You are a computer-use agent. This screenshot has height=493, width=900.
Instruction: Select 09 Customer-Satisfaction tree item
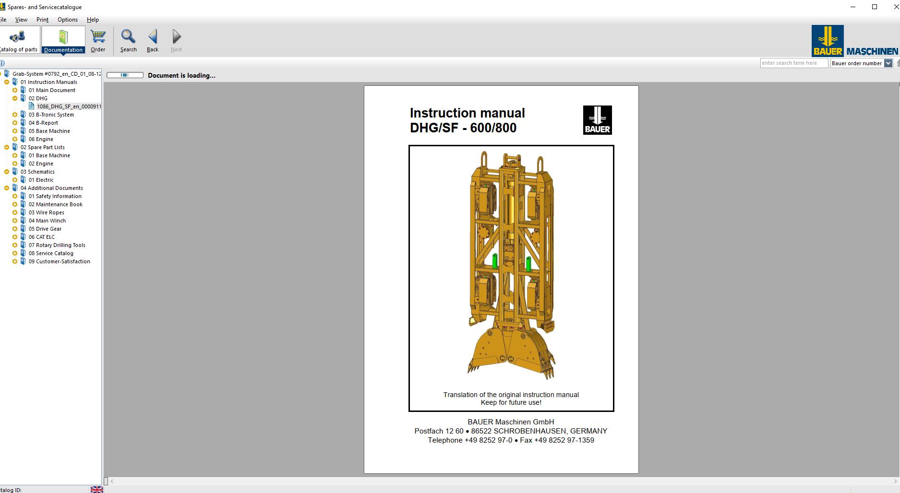pos(59,261)
